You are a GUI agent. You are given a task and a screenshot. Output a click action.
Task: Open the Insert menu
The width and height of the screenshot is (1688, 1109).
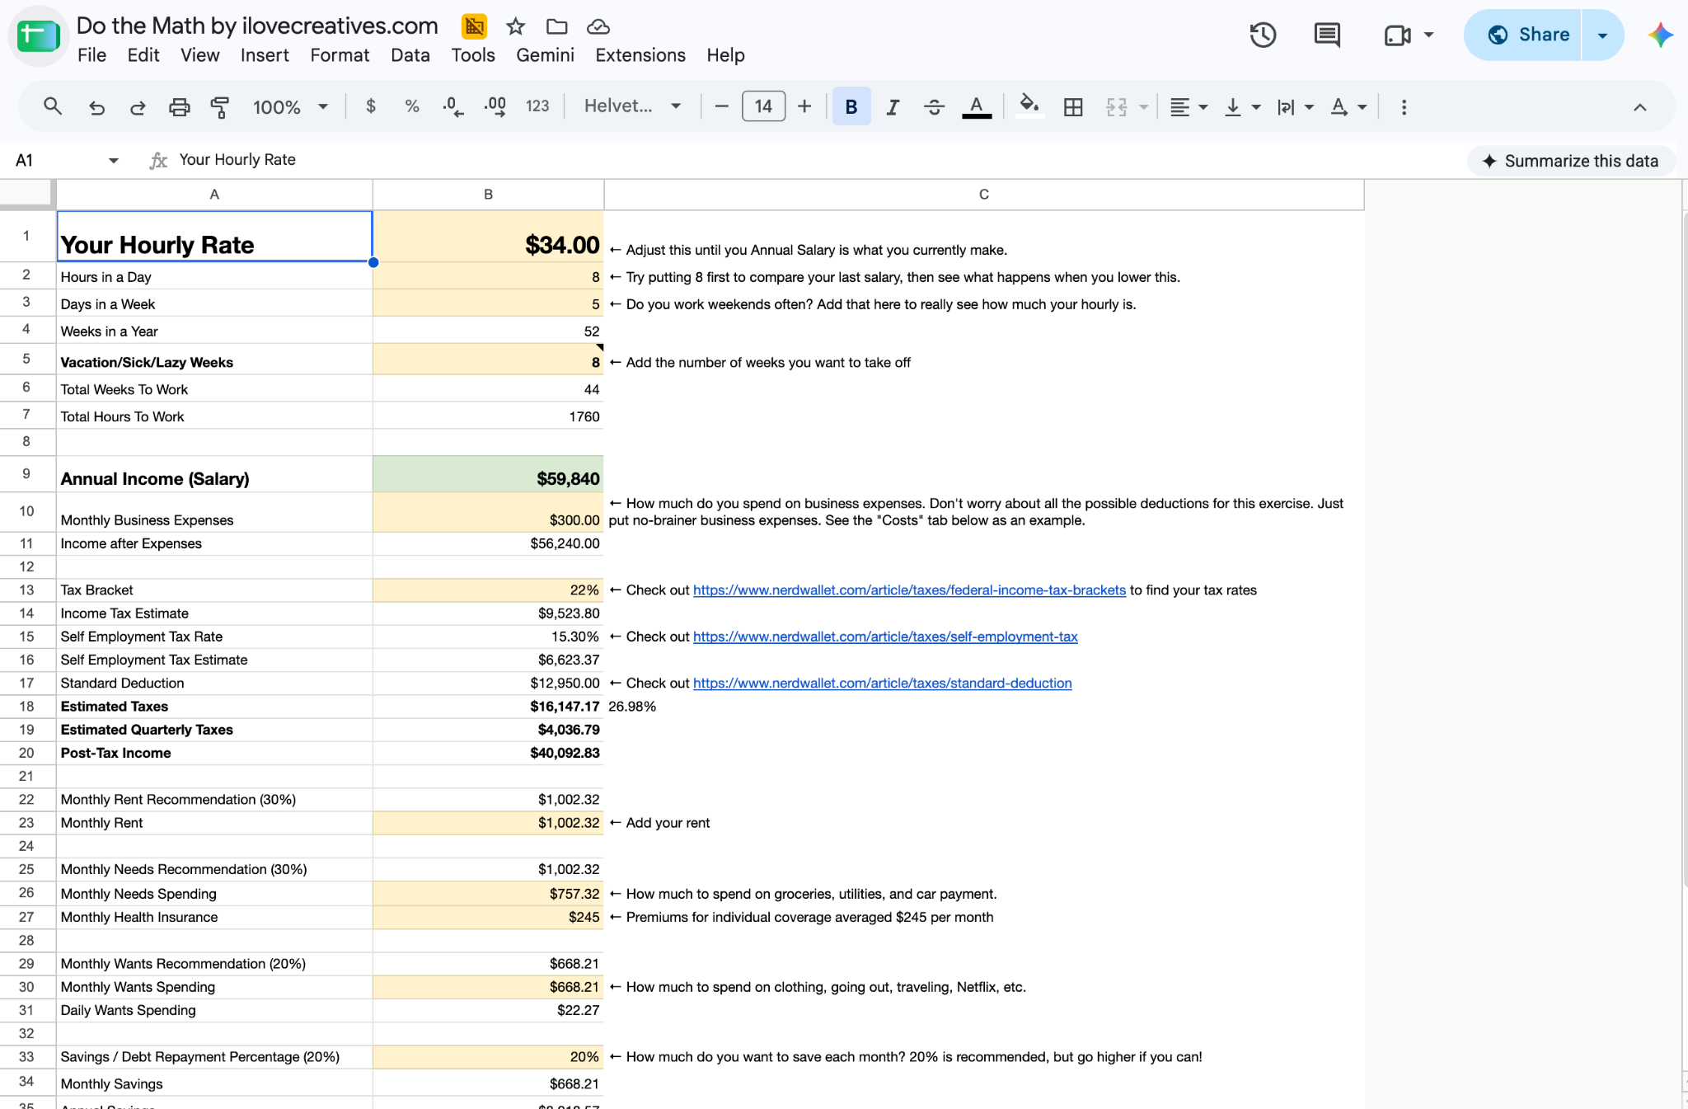pos(265,55)
